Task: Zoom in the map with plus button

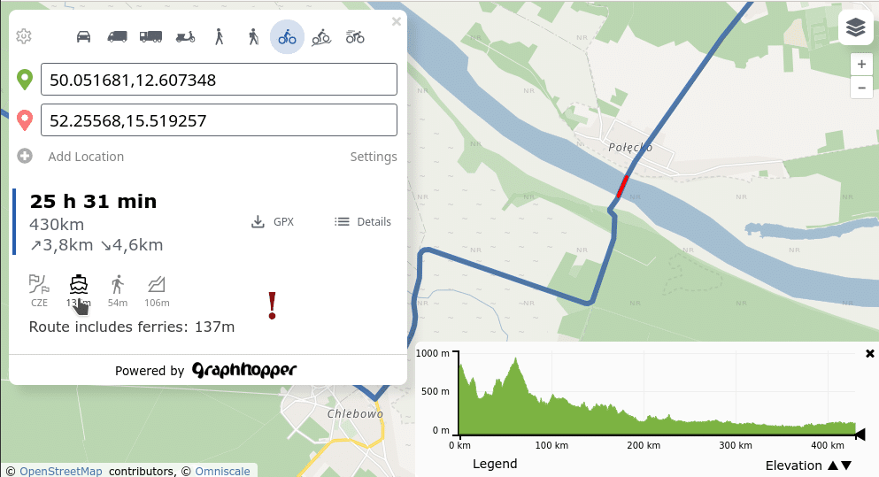Action: tap(861, 65)
